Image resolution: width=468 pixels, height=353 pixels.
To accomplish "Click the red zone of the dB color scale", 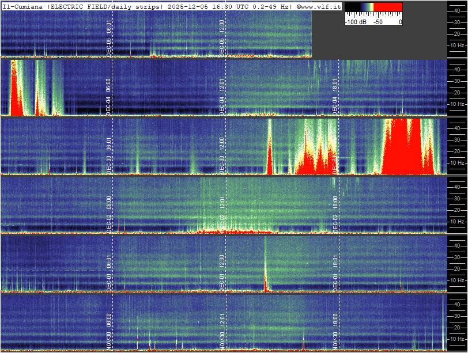I will click(x=388, y=7).
